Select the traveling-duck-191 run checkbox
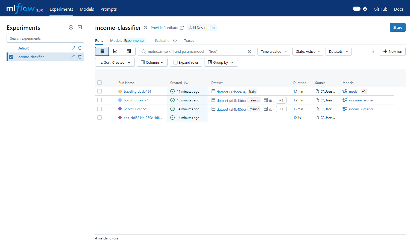Image resolution: width=410 pixels, height=246 pixels. (99, 91)
